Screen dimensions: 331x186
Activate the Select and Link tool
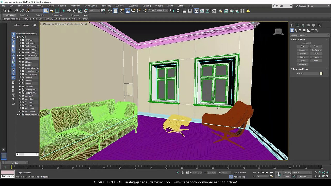[16, 11]
